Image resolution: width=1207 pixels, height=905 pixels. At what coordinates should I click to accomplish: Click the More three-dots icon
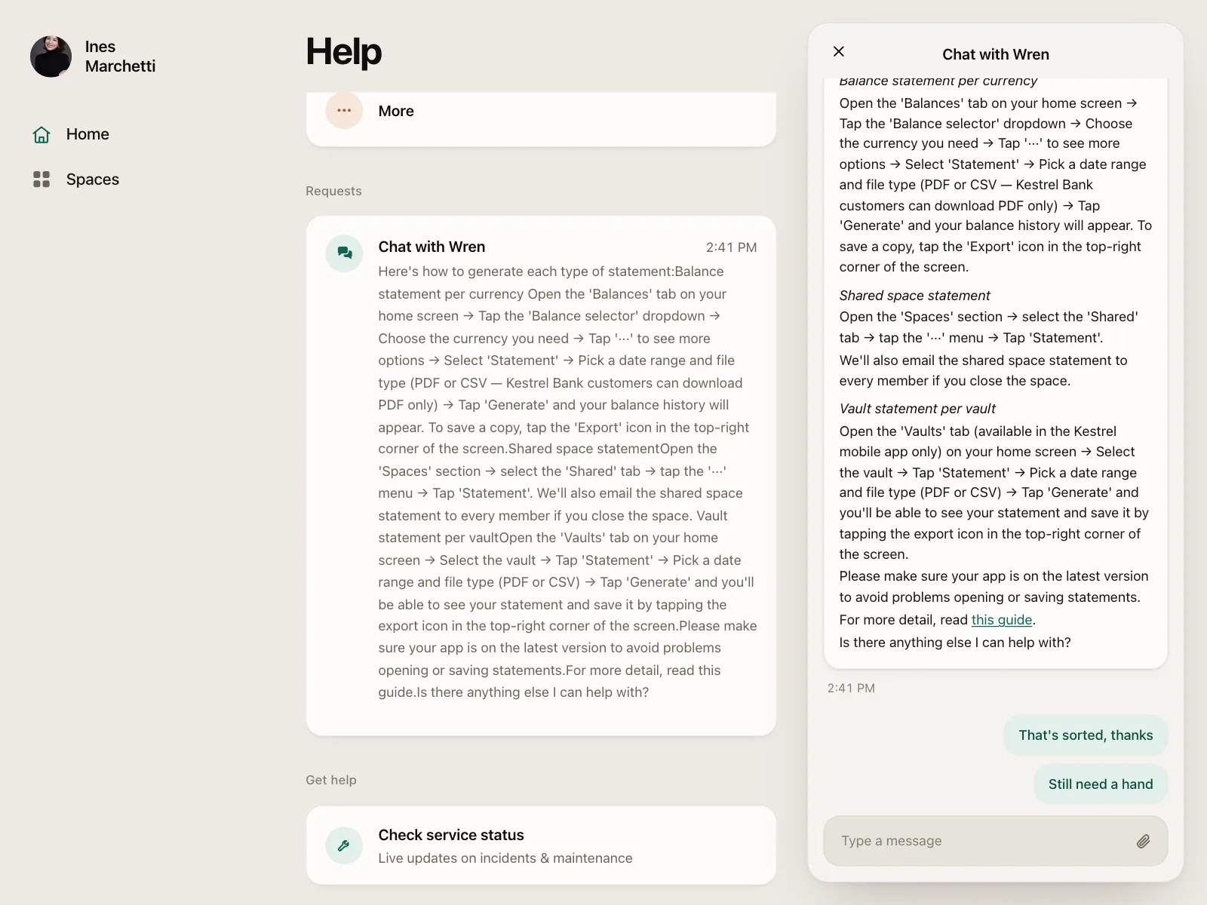tap(344, 111)
